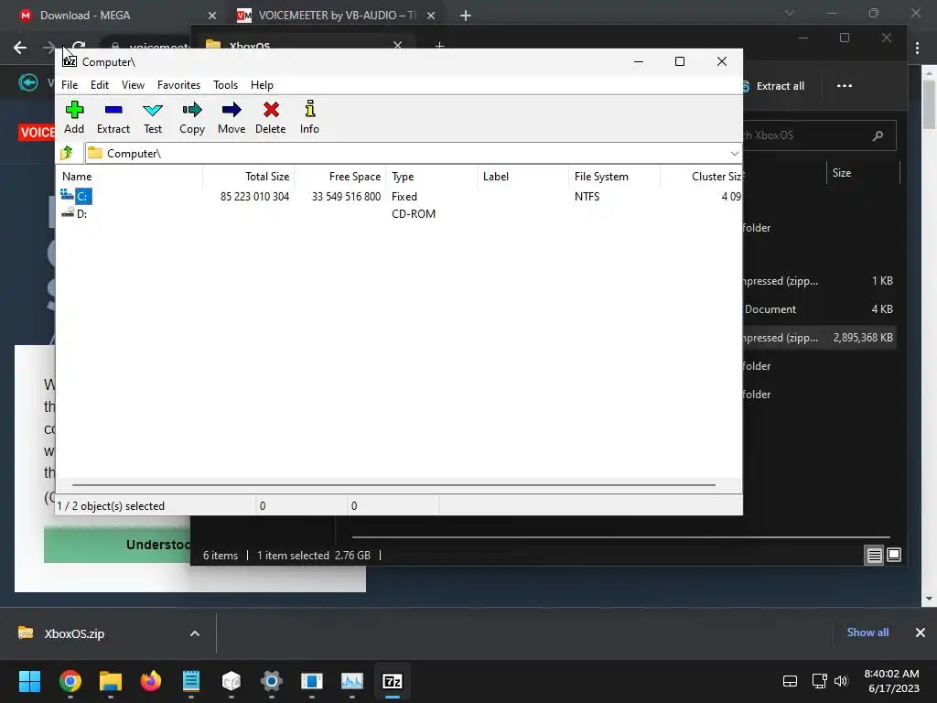Click the browser back arrow
This screenshot has height=703, width=937.
coord(20,48)
